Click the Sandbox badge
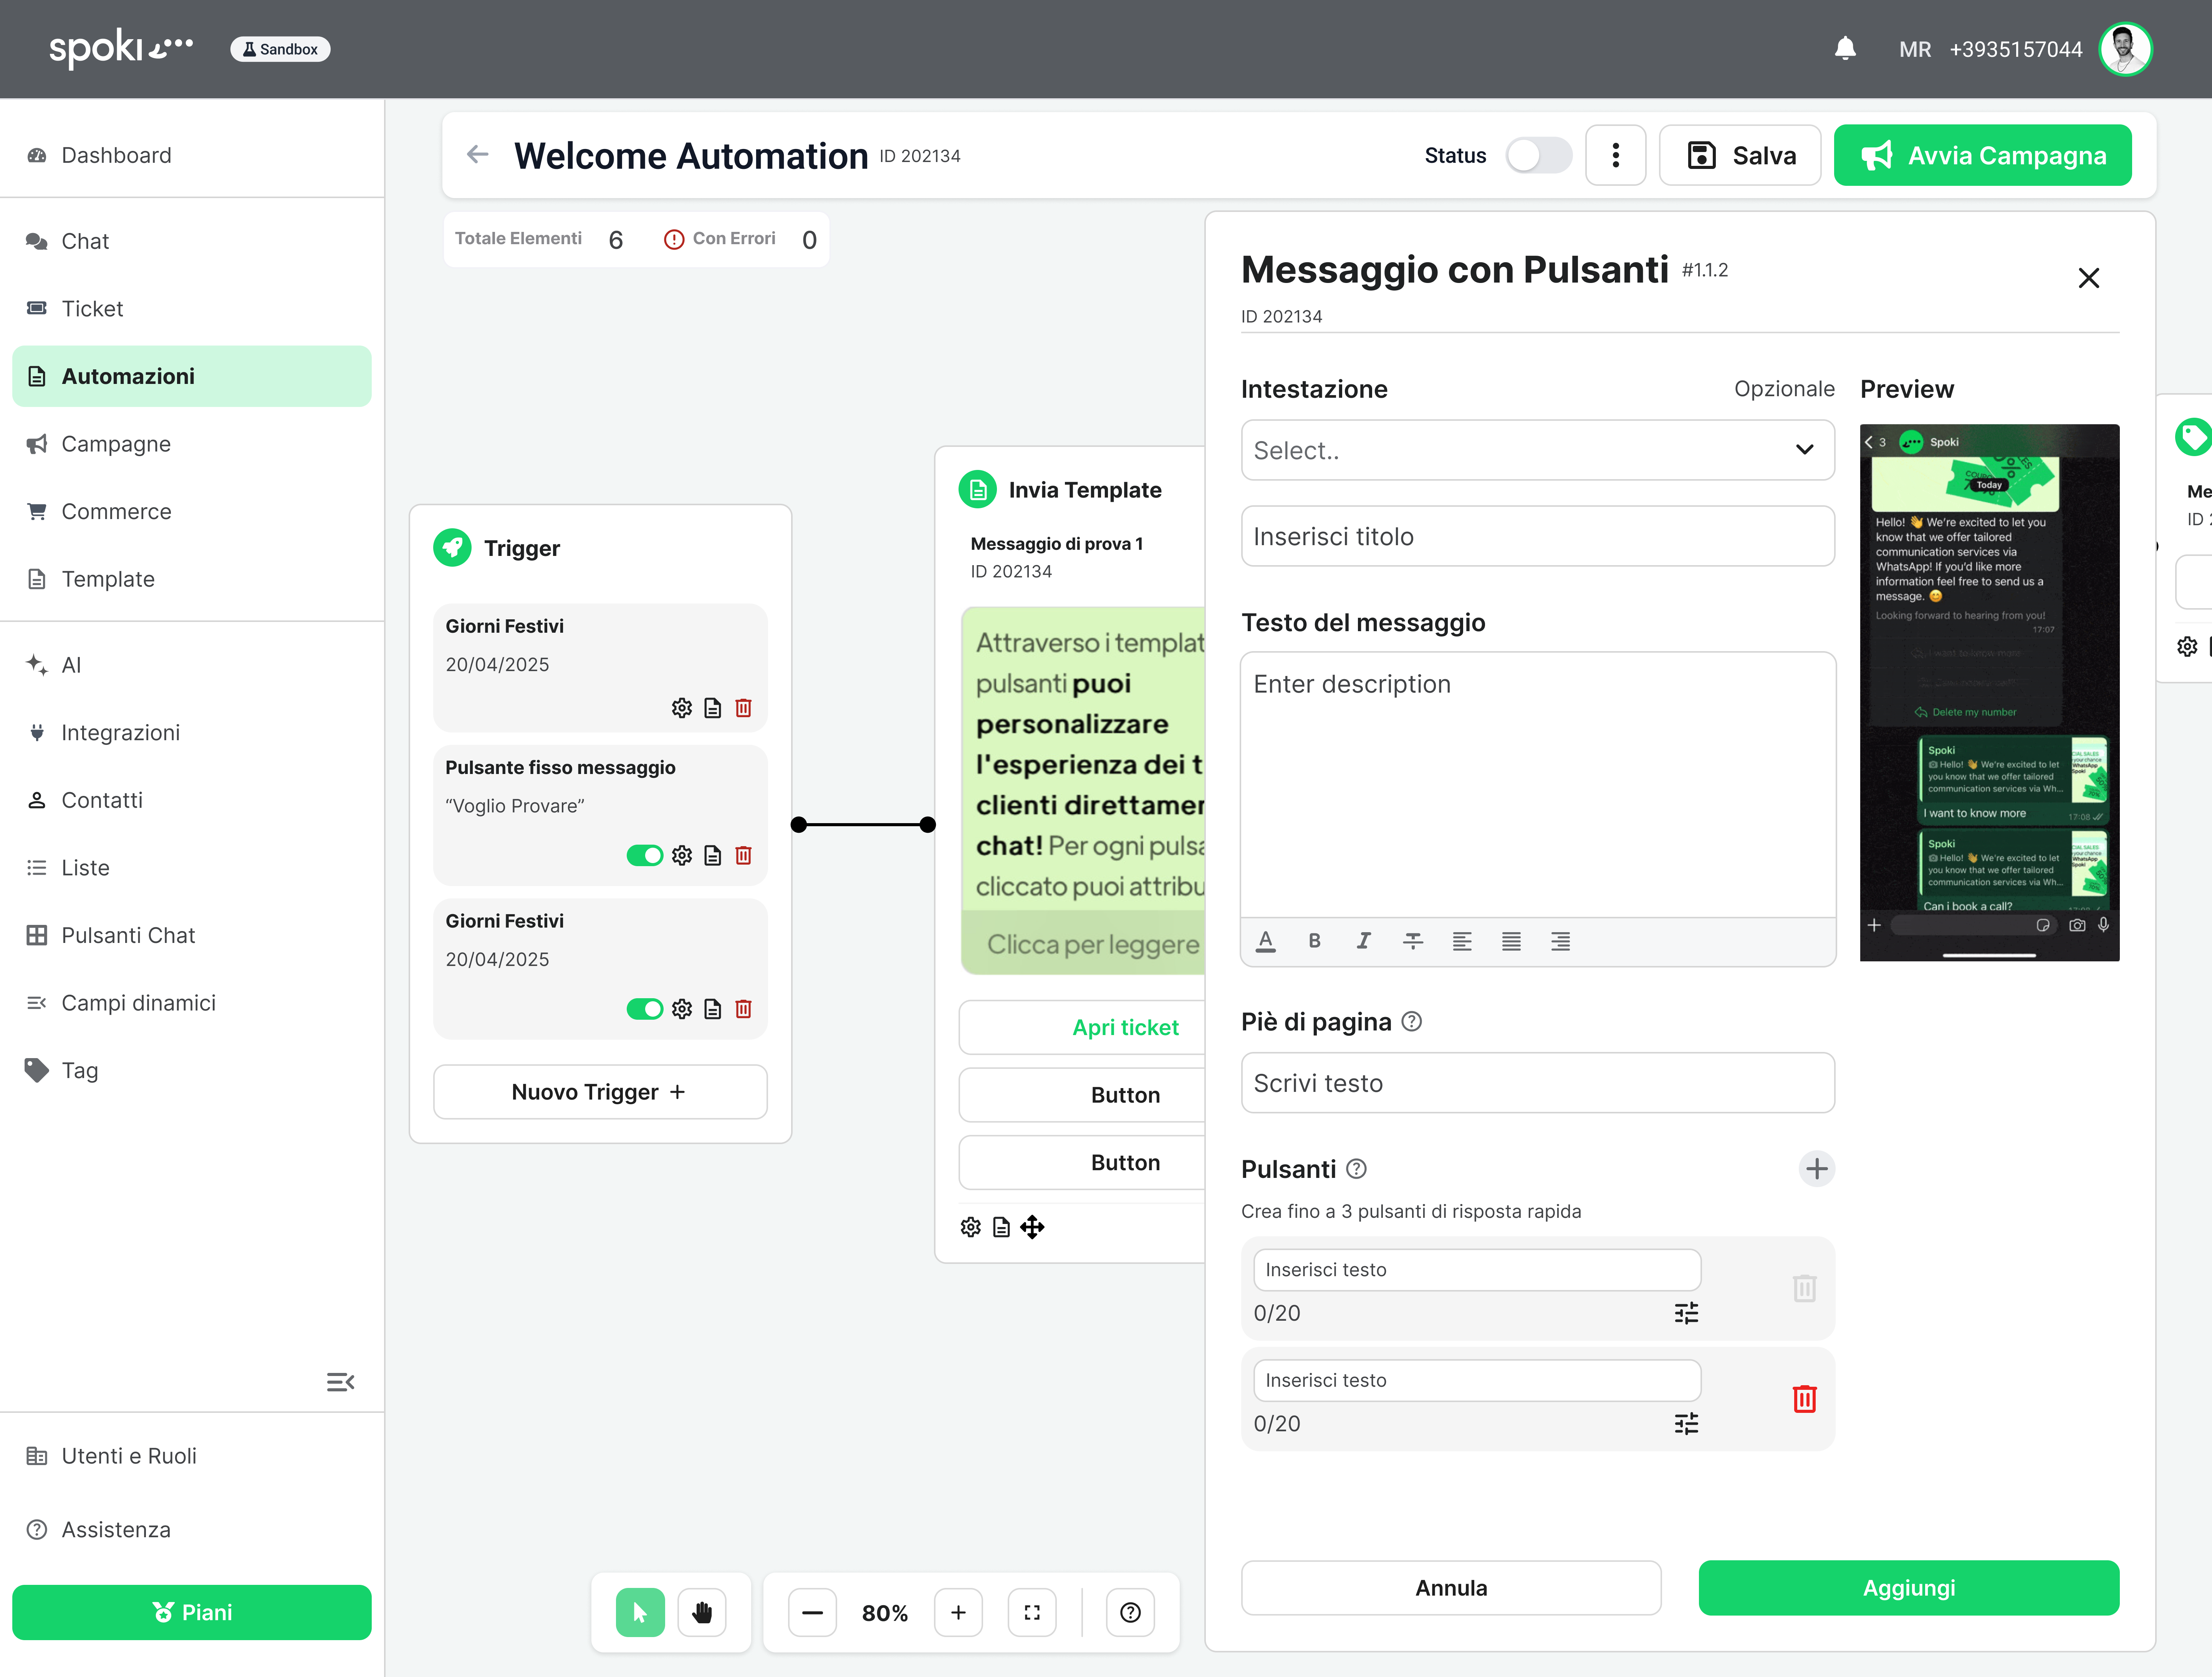 (280, 49)
